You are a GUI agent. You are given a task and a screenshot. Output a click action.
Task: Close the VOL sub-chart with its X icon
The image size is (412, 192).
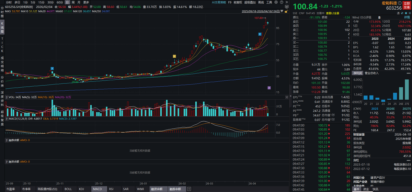(x=287, y=98)
